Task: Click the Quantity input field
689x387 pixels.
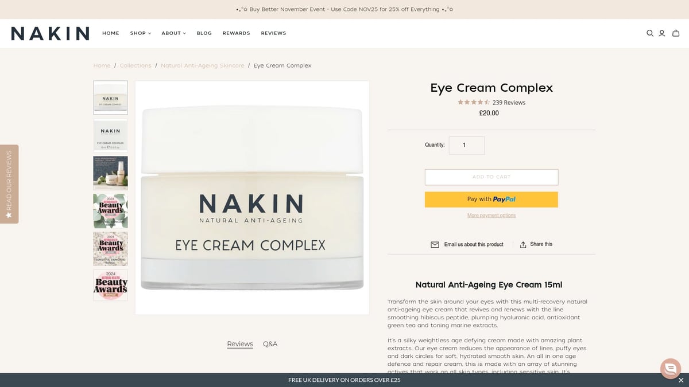Action: tap(466, 145)
